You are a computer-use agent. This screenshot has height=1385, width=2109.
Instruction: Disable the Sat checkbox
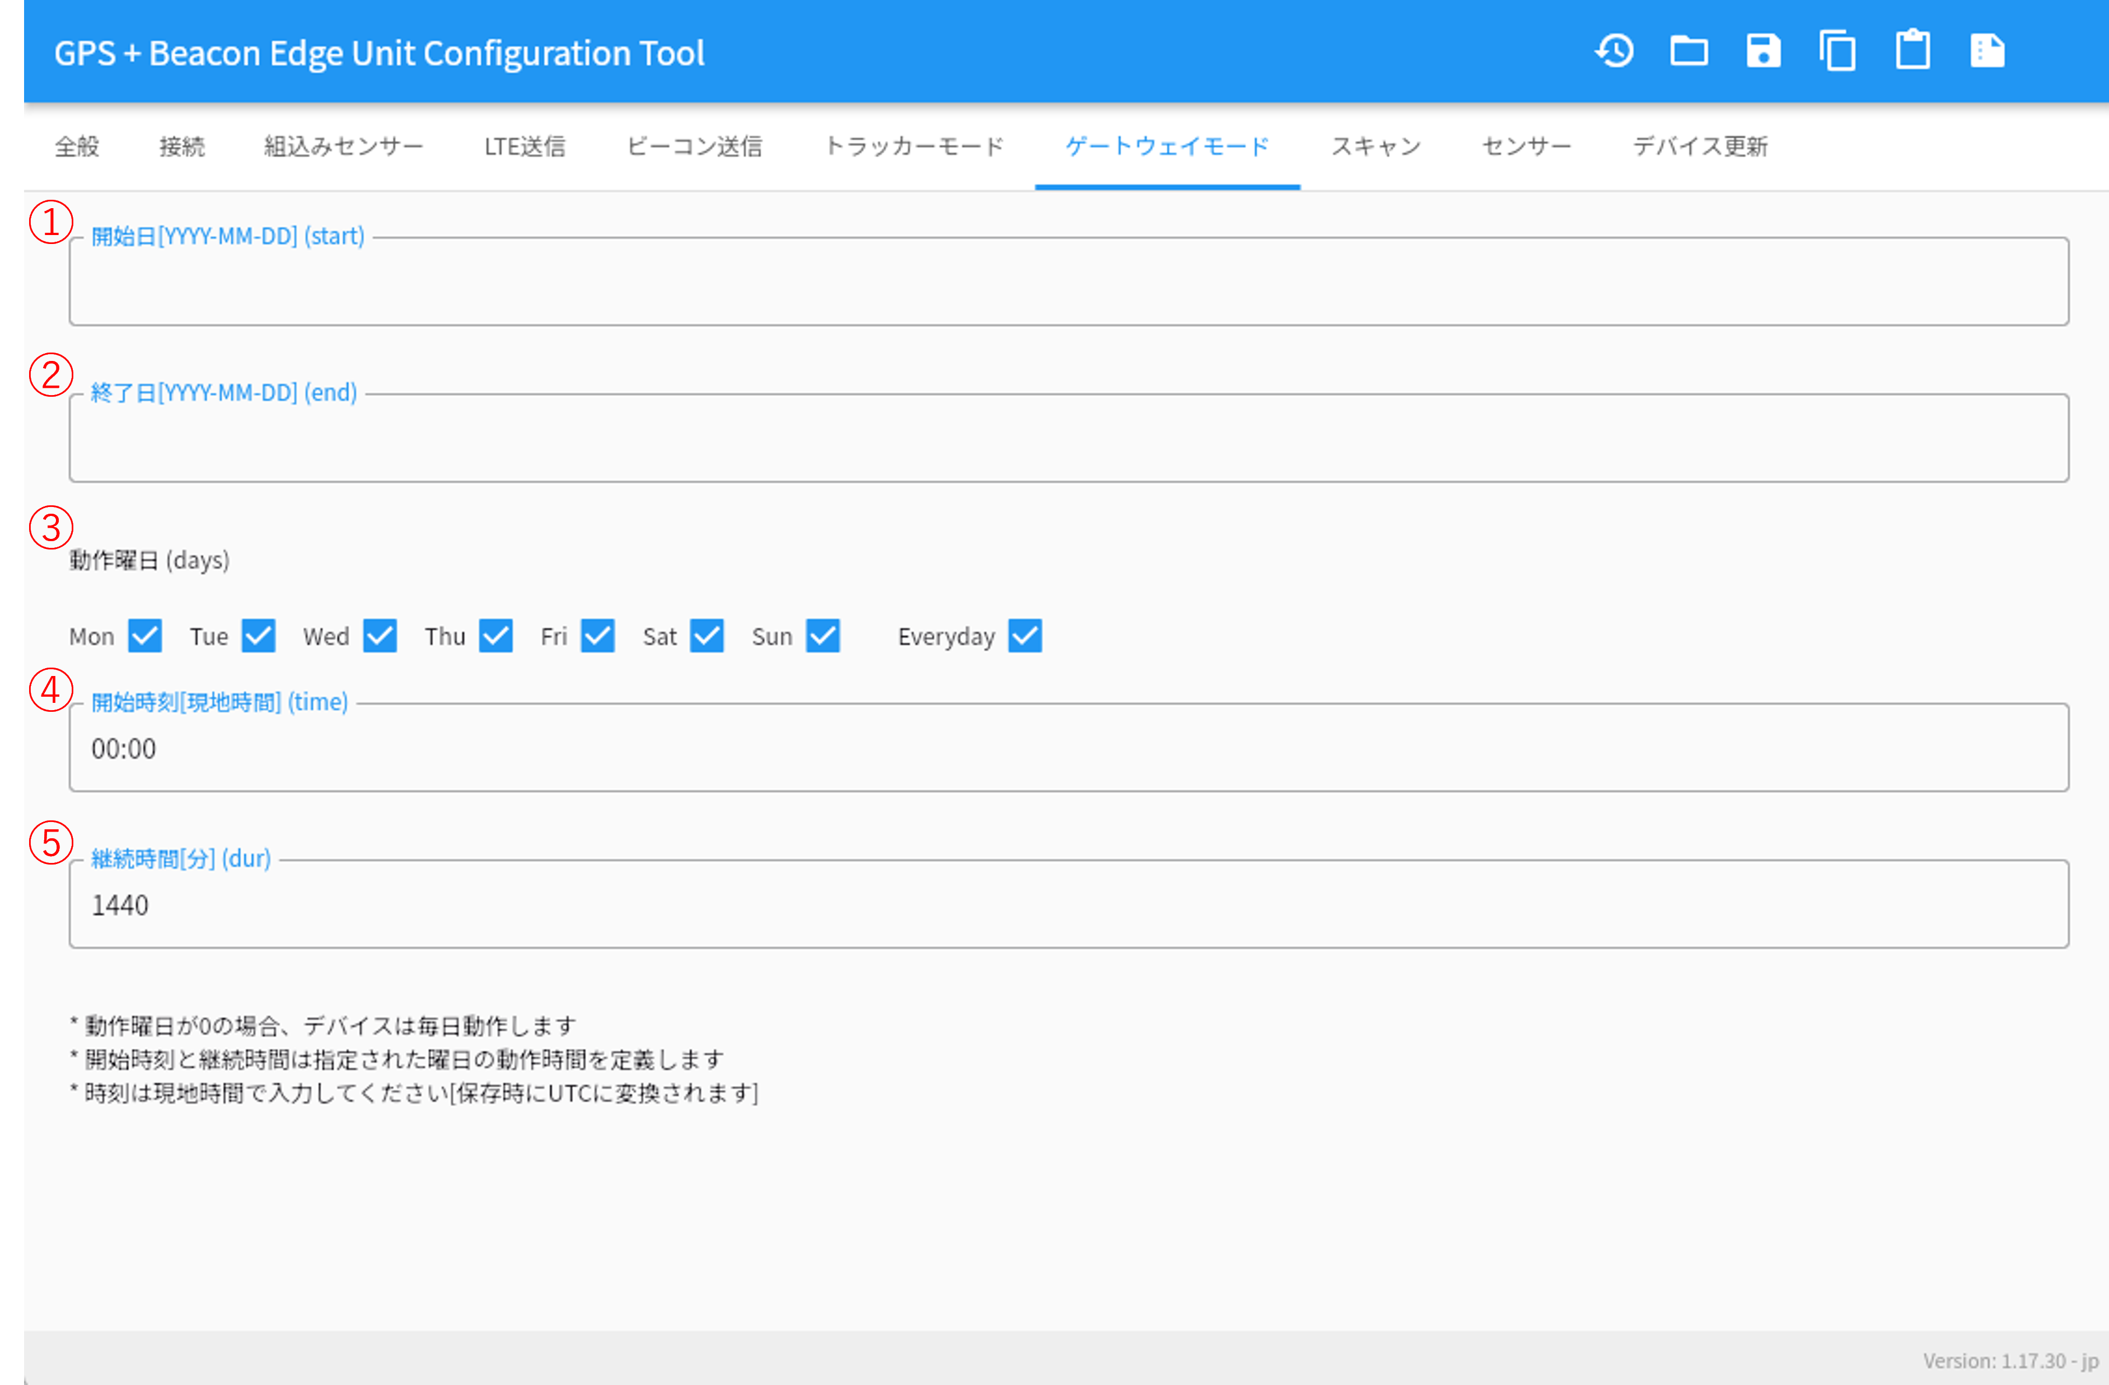coord(707,636)
